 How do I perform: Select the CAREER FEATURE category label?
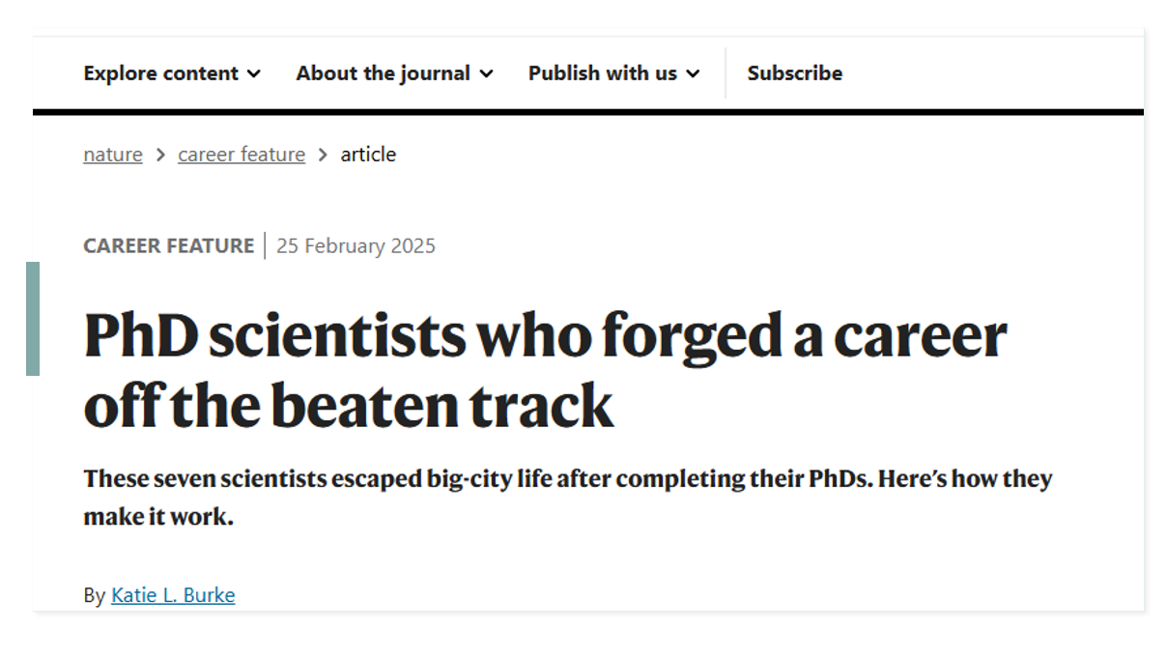[x=168, y=246]
